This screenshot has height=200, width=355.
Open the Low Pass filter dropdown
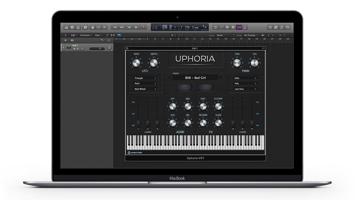coord(246,89)
